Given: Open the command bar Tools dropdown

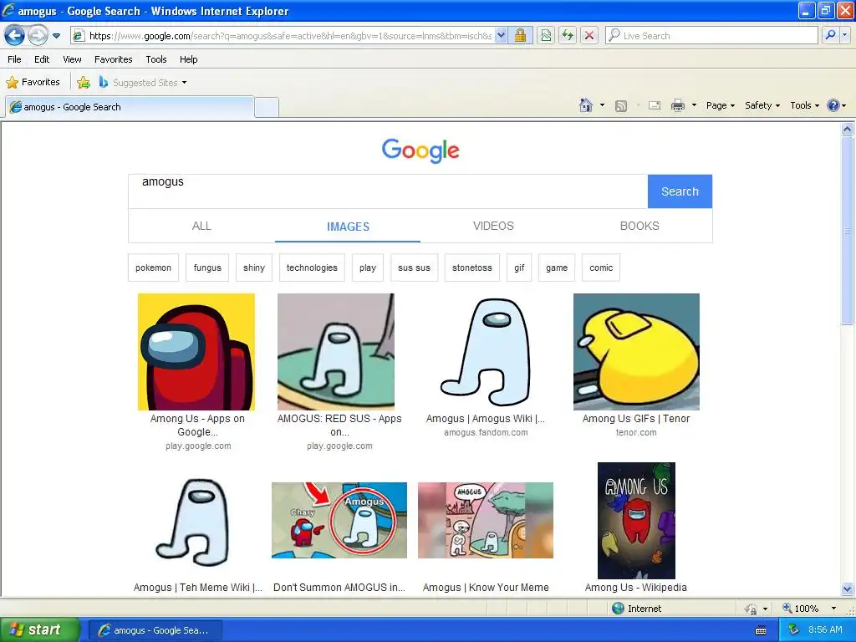Looking at the screenshot, I should click(x=805, y=105).
